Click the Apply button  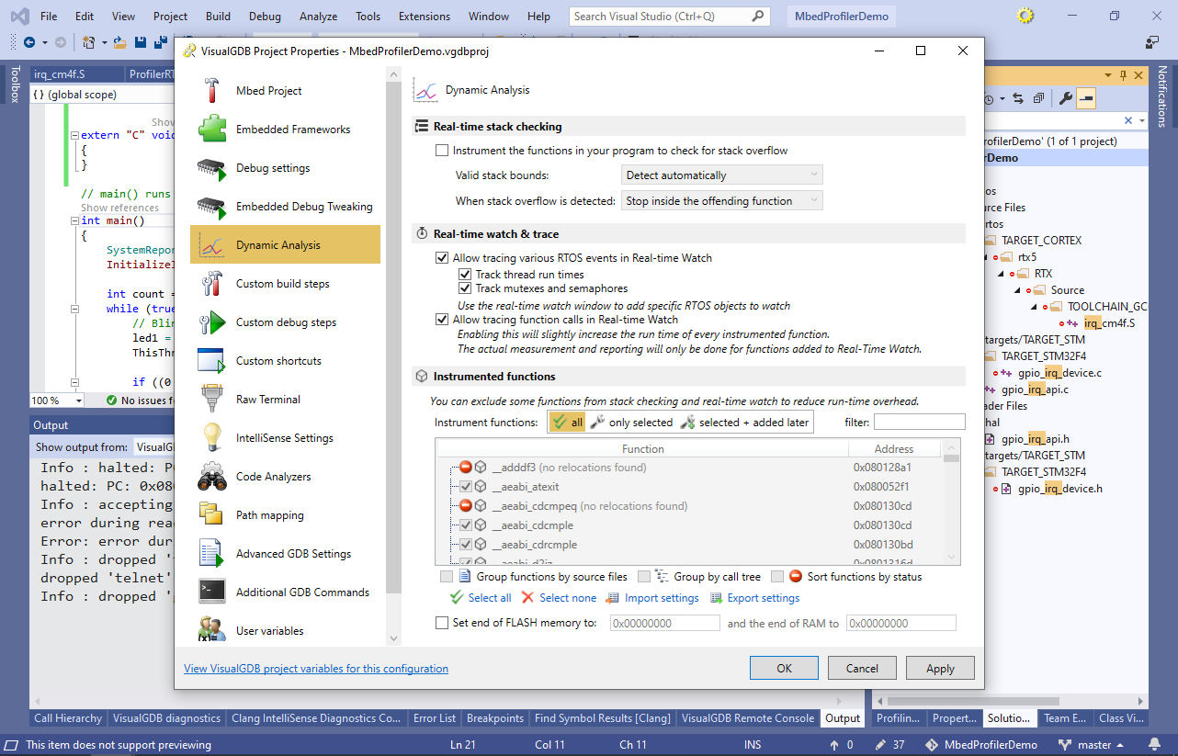(940, 668)
